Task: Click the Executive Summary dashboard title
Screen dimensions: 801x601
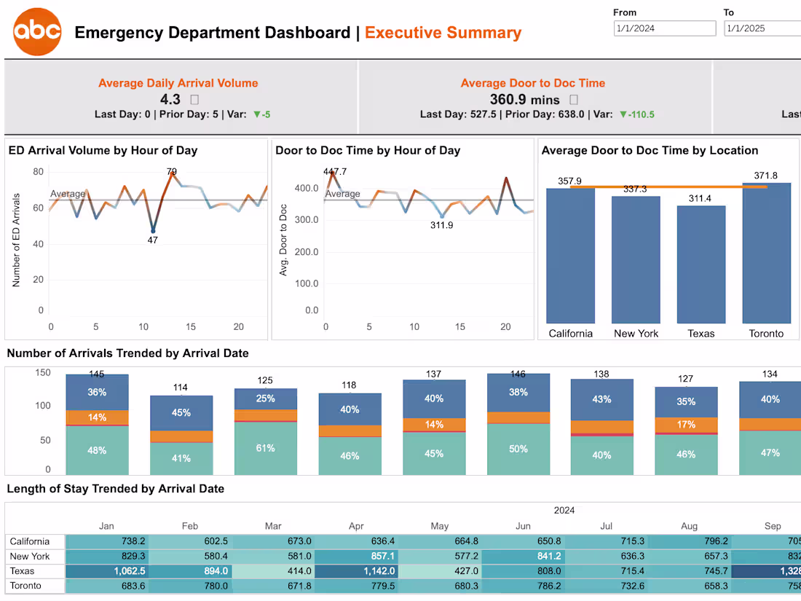Action: coord(443,33)
